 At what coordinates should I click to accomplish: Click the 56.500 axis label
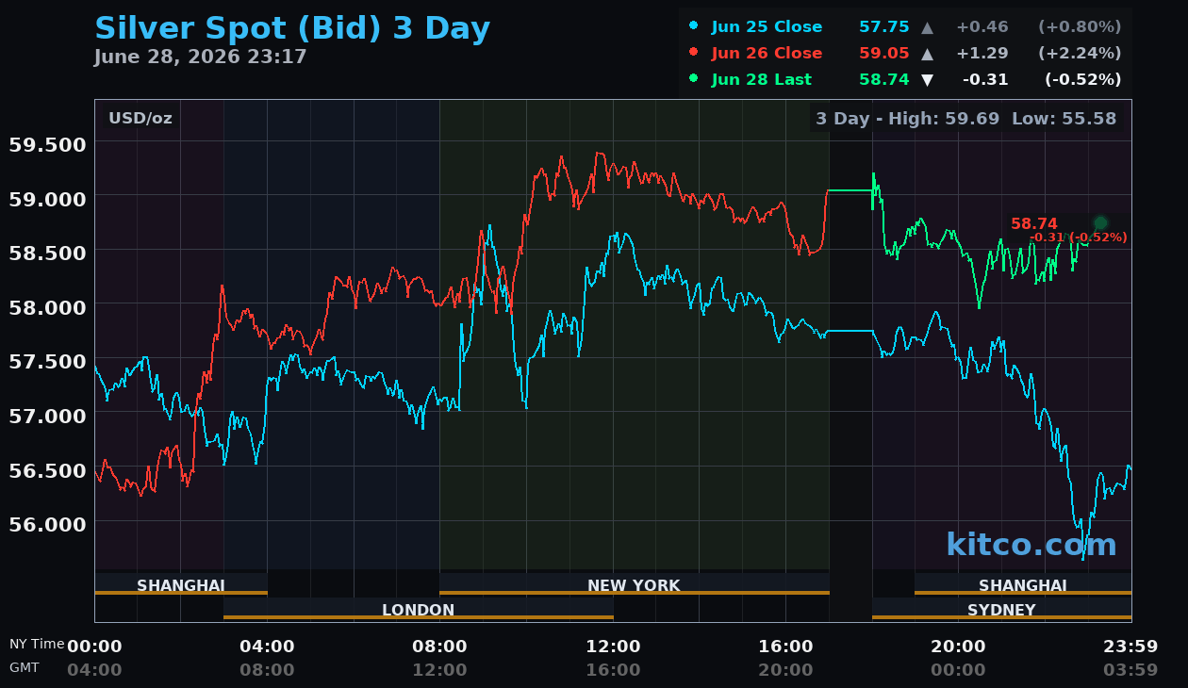click(x=47, y=470)
